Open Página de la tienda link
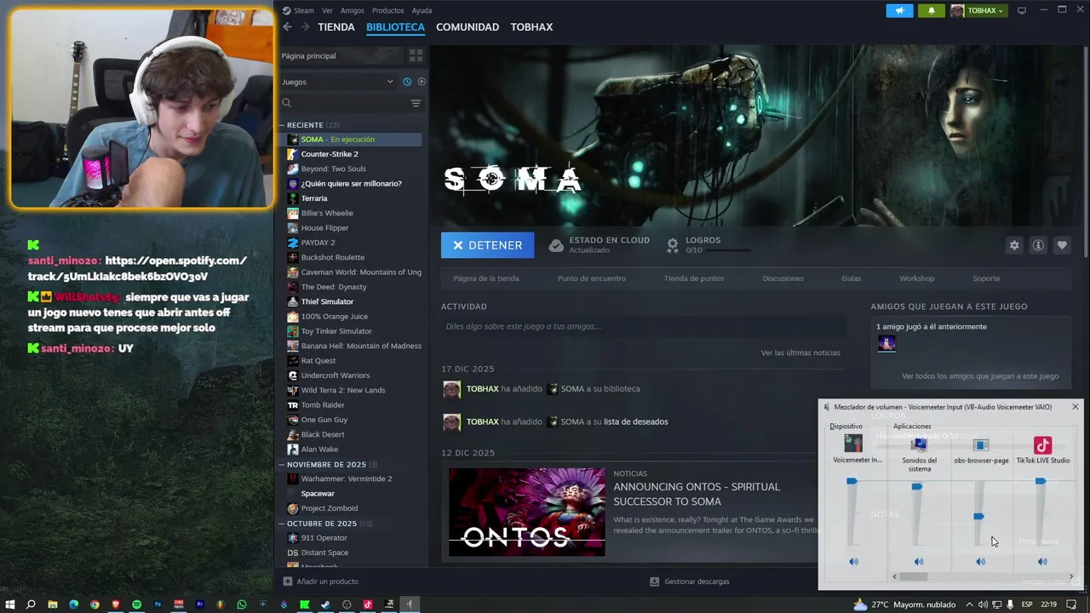This screenshot has width=1090, height=613. point(486,278)
